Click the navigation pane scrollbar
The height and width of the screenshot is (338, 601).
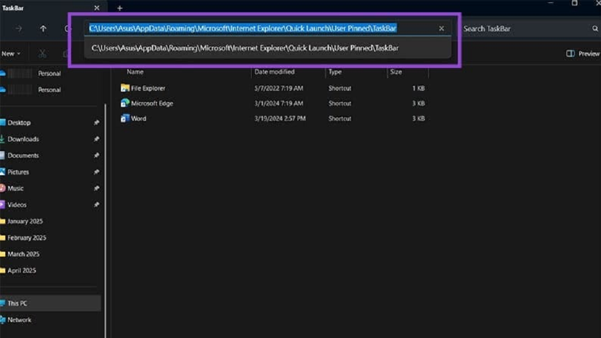pos(105,221)
